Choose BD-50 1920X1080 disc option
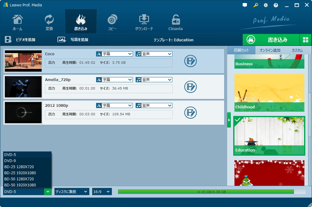 tap(27, 185)
